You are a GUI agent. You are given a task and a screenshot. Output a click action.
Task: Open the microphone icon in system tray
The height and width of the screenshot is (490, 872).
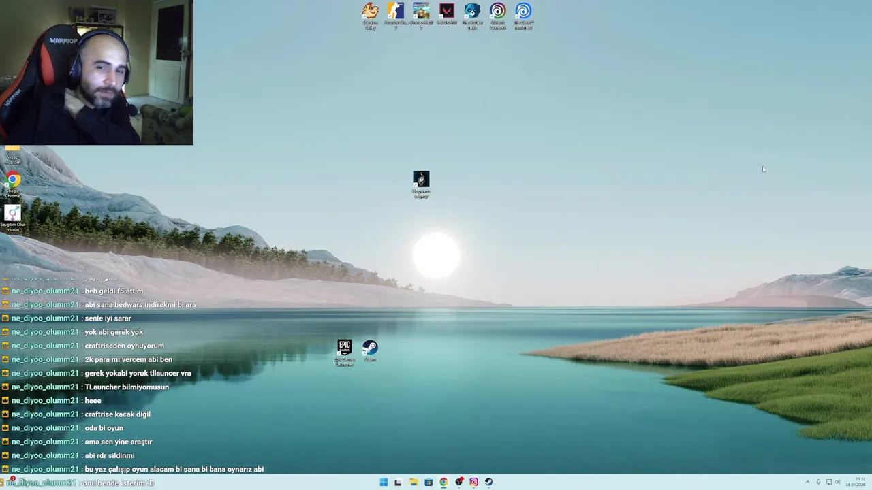point(818,483)
